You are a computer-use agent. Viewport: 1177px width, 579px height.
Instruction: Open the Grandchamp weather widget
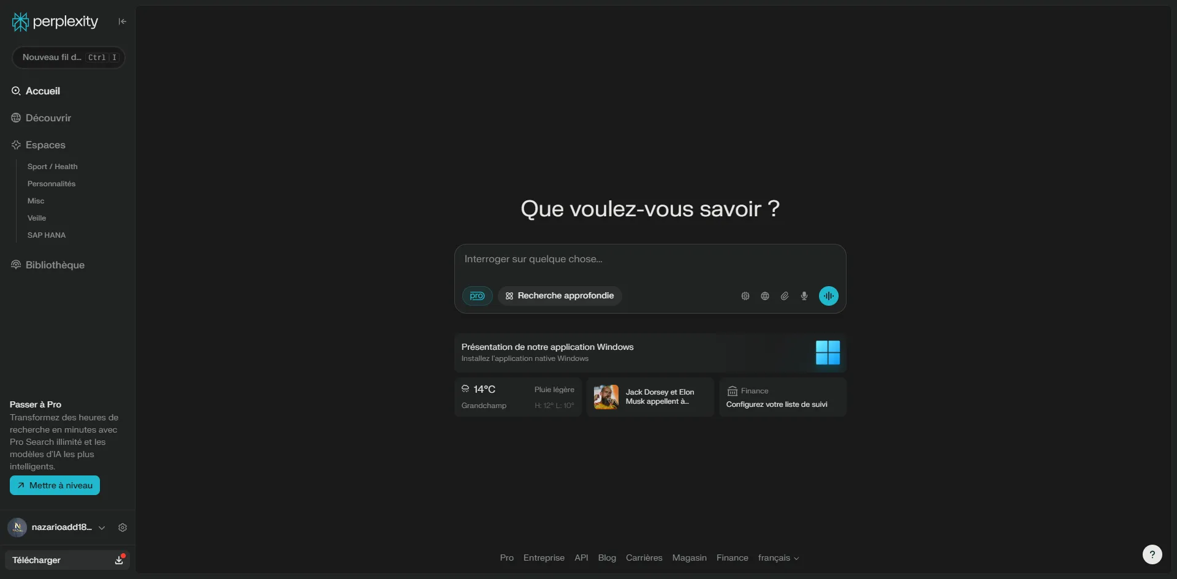[x=517, y=396]
